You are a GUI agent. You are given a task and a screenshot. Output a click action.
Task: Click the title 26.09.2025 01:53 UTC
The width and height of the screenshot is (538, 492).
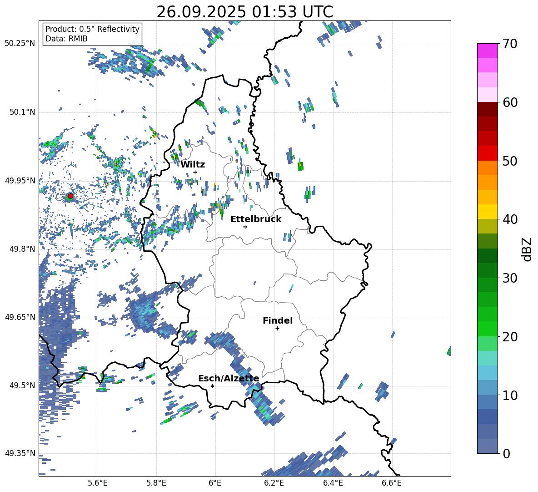click(245, 12)
